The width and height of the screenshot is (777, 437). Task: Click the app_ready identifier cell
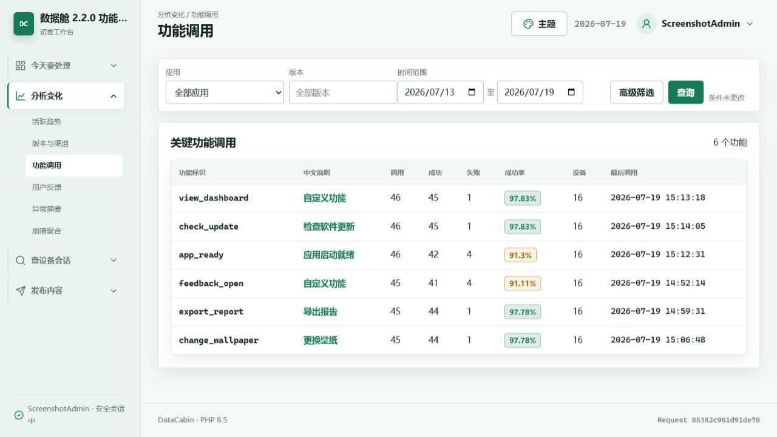pos(202,255)
